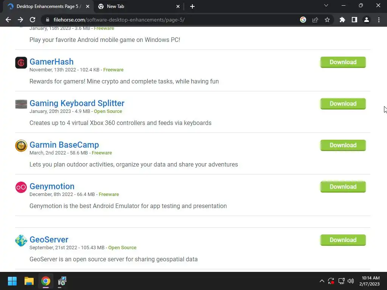
Task: Open network settings from system tray
Action: [341, 281]
